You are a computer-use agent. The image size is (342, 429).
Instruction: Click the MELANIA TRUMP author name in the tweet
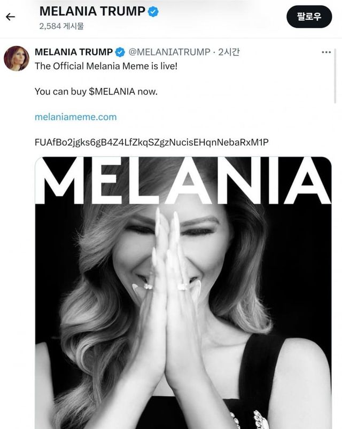point(73,52)
